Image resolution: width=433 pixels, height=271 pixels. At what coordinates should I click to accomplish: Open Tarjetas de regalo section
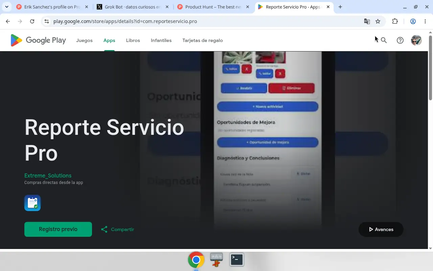[x=203, y=40]
